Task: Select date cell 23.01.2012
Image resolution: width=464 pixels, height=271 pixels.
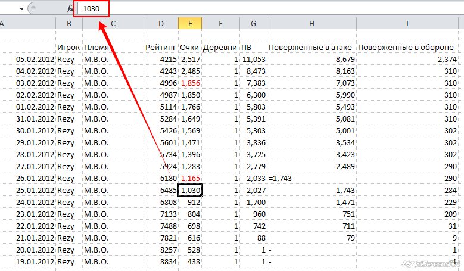Action: coord(28,214)
